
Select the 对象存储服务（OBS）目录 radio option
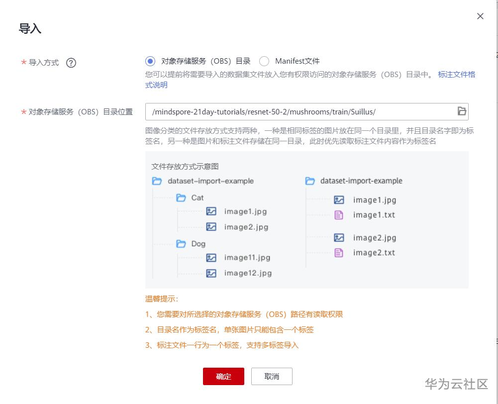[149, 61]
